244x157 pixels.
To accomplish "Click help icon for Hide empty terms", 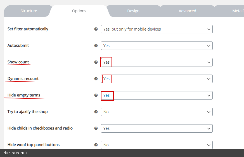I will (96, 95).
